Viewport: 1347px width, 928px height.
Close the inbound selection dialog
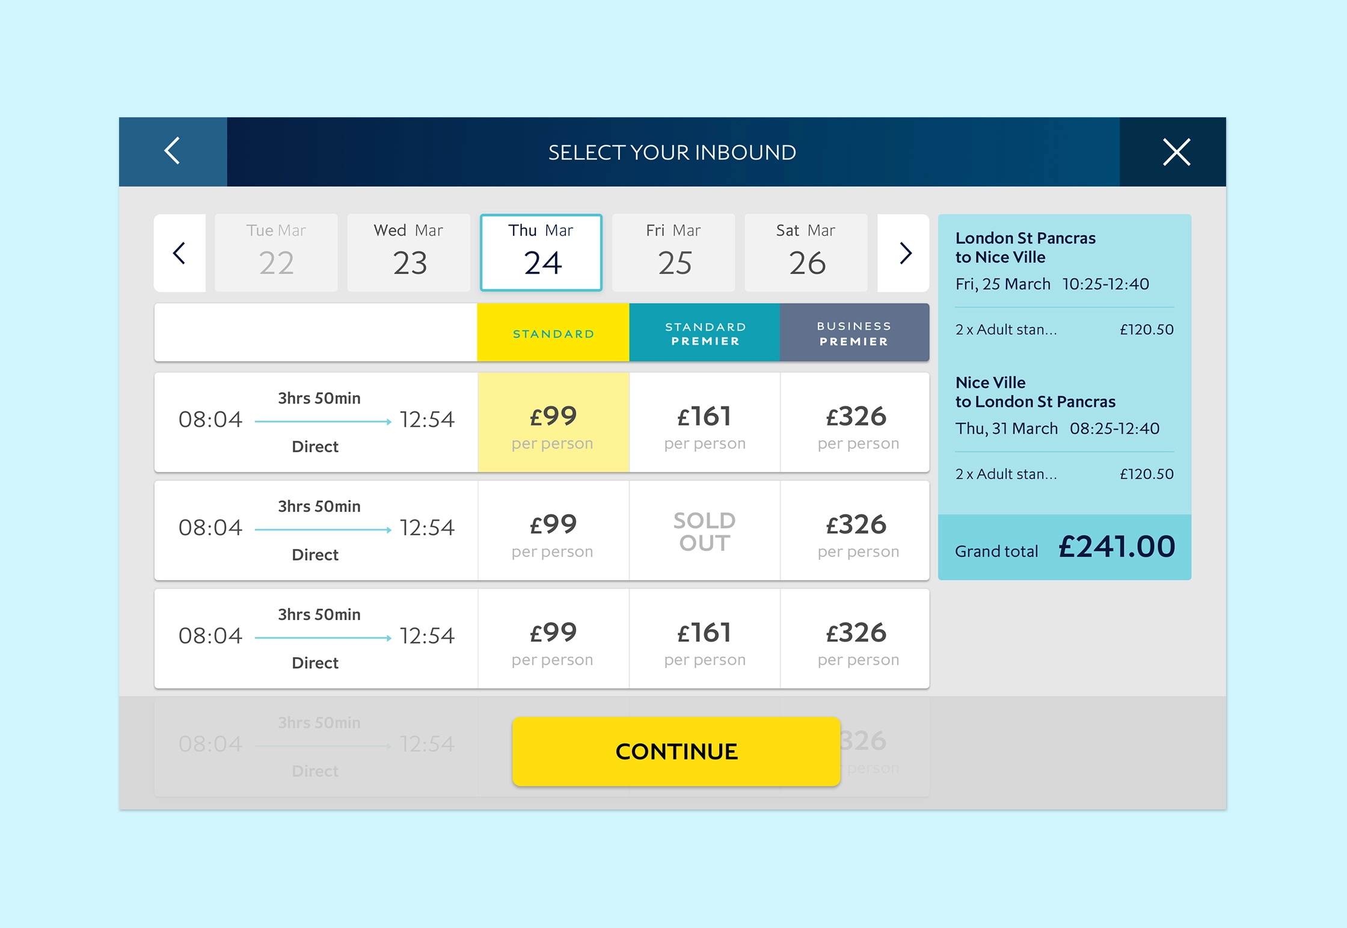coord(1176,152)
